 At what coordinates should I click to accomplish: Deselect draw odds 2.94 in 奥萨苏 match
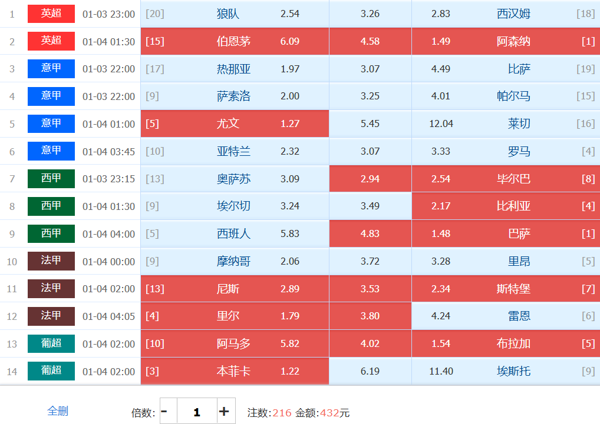[x=370, y=179]
